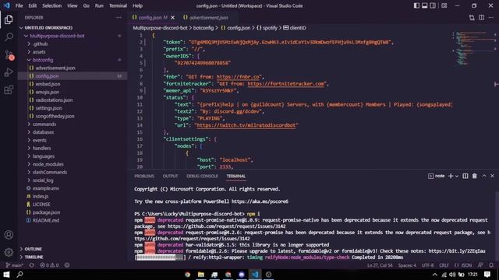This screenshot has height=280, width=499.
Task: Open the Explorer view in activity bar
Action: pyautogui.click(x=9, y=19)
